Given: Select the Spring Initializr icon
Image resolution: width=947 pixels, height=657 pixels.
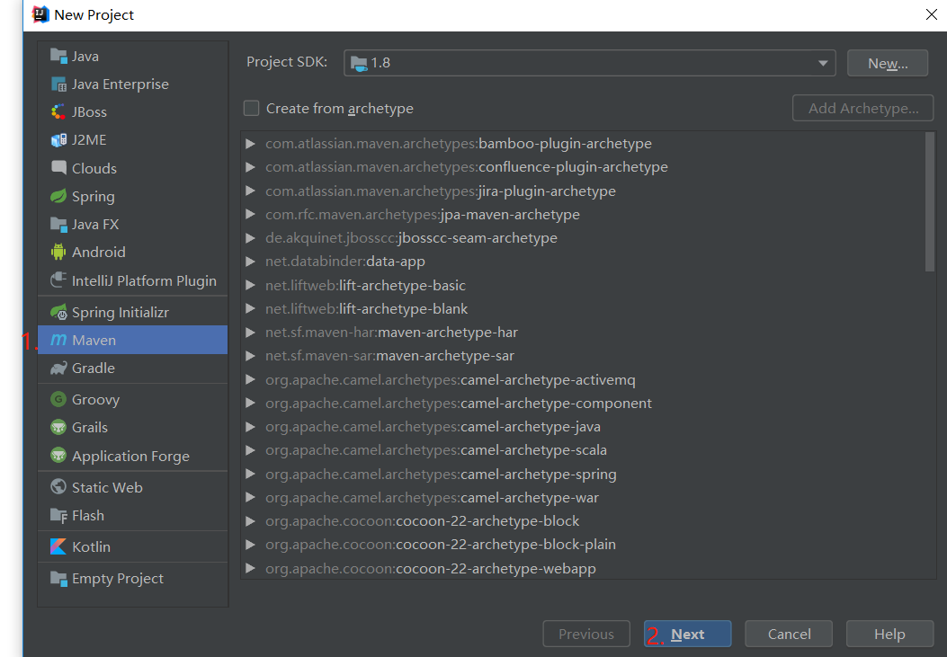Looking at the screenshot, I should click(58, 313).
